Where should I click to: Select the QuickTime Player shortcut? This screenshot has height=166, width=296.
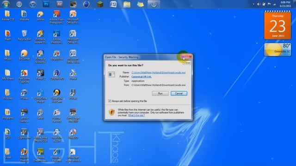[x=40, y=96]
